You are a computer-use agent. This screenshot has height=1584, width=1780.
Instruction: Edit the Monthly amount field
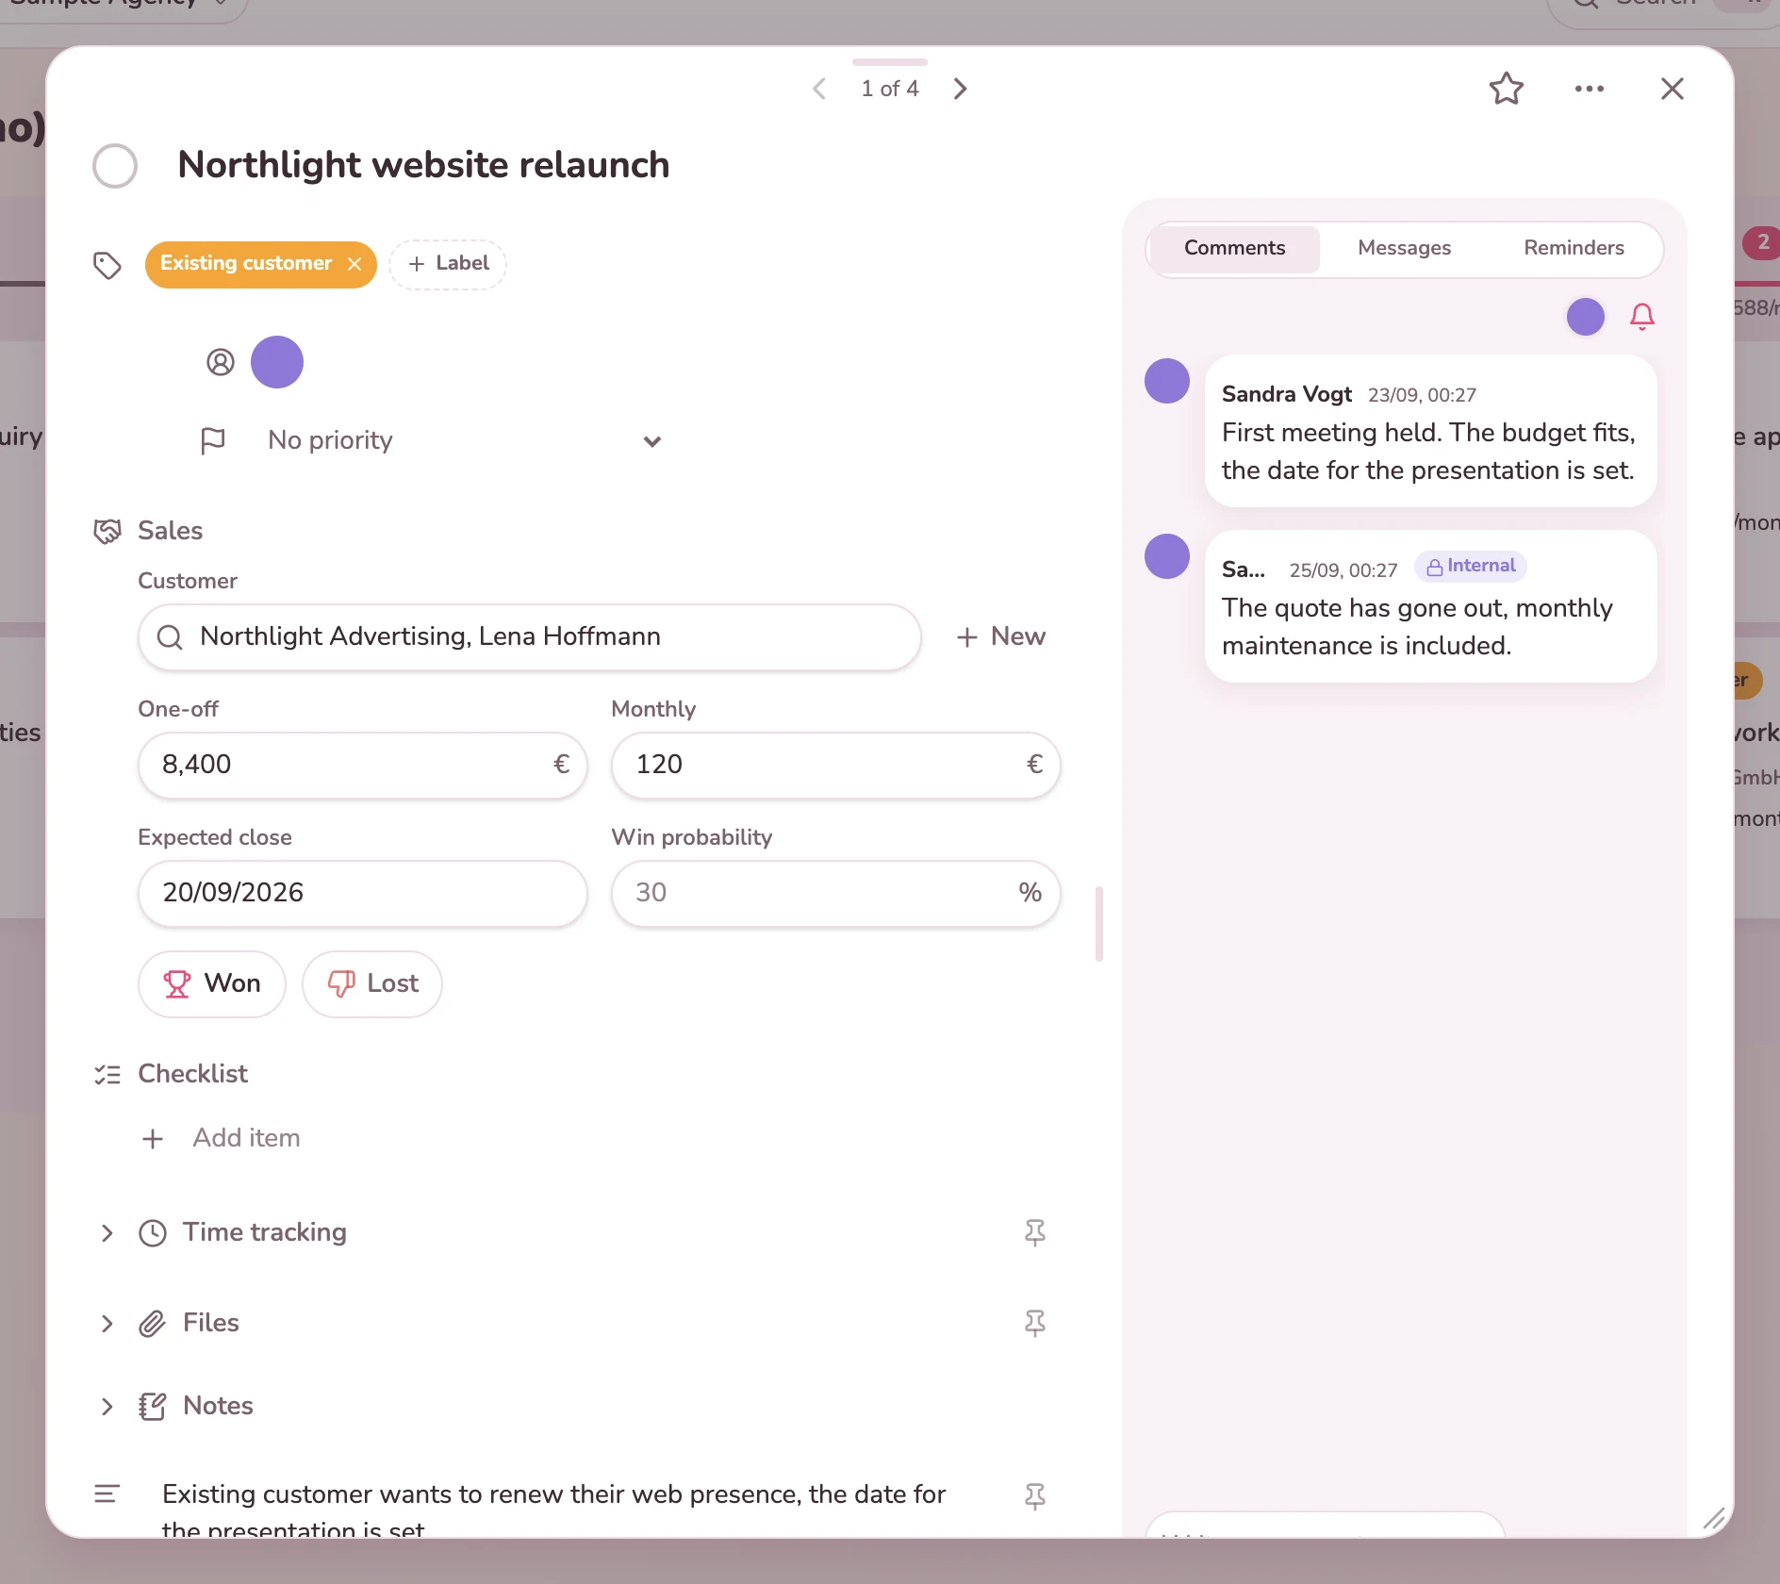836,766
